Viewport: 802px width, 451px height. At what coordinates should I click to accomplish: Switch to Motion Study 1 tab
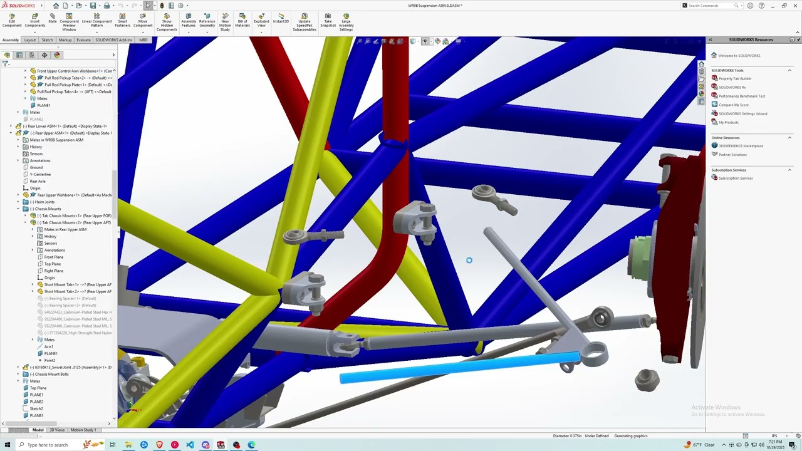click(x=83, y=430)
